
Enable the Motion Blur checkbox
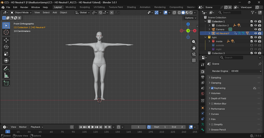212,104
